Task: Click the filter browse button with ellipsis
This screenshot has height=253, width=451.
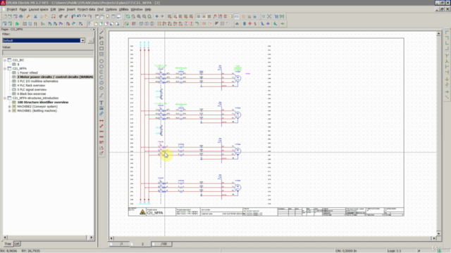Action: [91, 41]
